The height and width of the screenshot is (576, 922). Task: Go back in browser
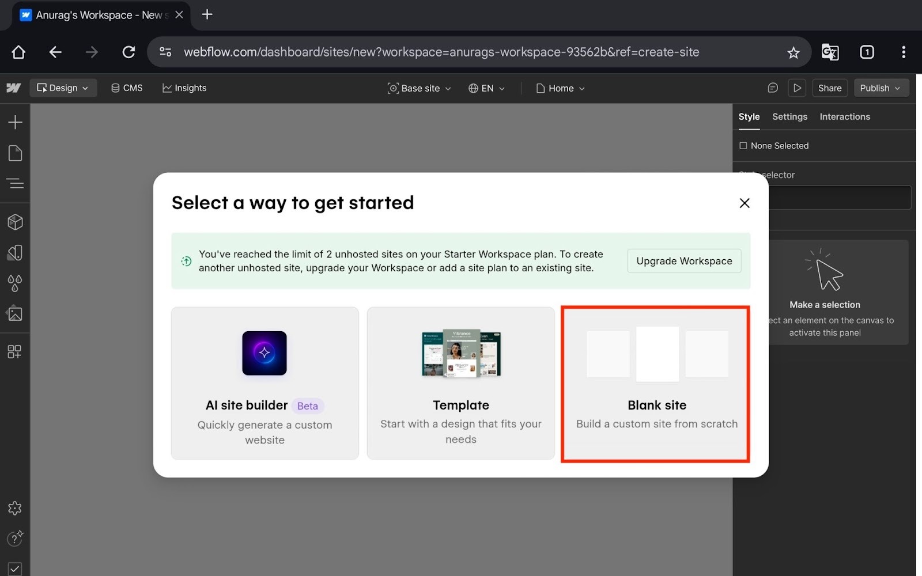(55, 52)
